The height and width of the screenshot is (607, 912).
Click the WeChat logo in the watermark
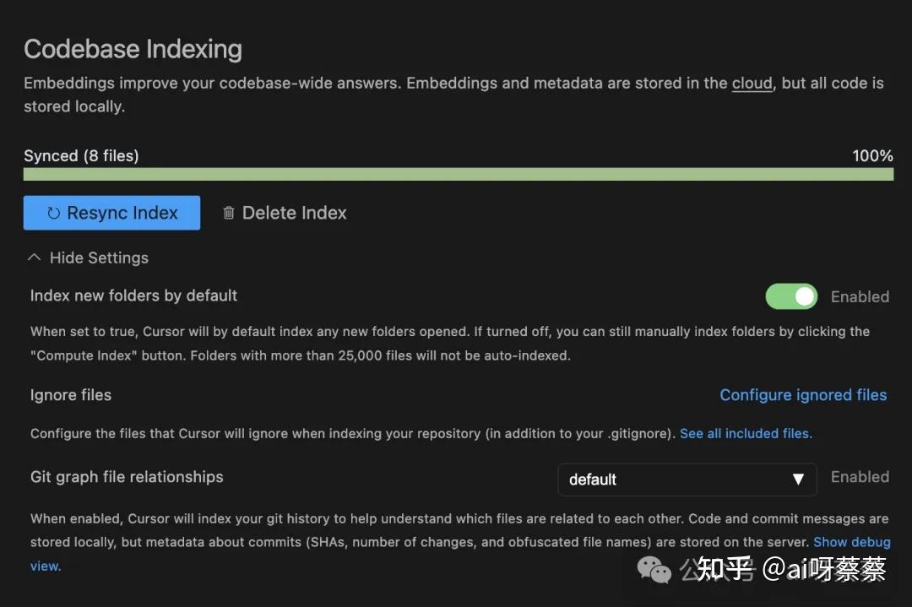click(x=654, y=571)
